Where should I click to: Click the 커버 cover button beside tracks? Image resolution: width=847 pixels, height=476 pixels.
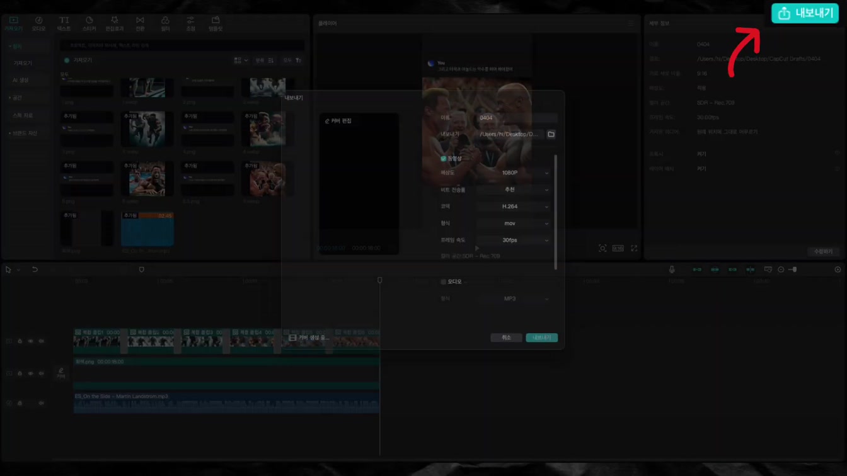[x=60, y=373]
